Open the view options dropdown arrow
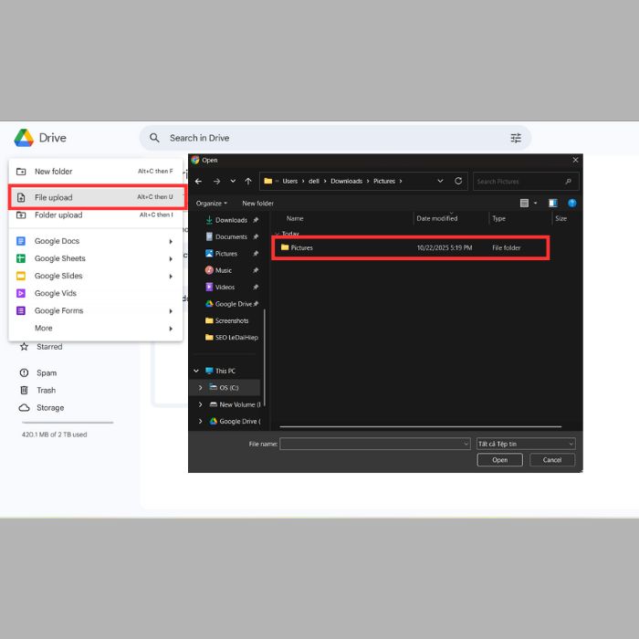Screen dimensions: 639x639 click(x=535, y=203)
